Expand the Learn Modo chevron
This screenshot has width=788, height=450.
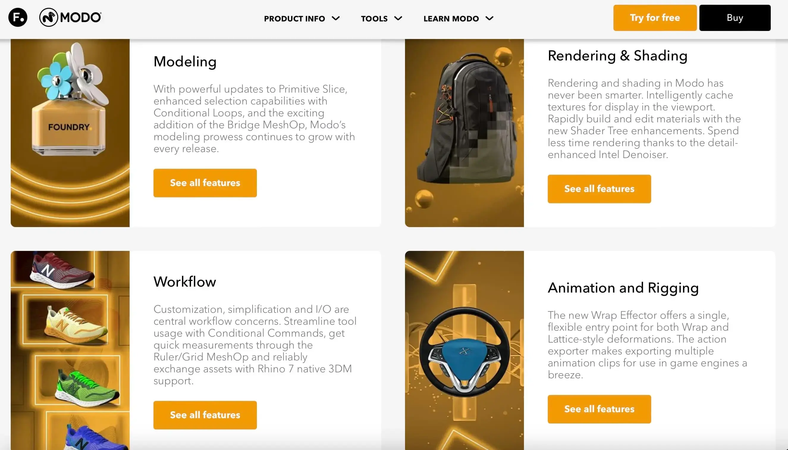coord(489,18)
